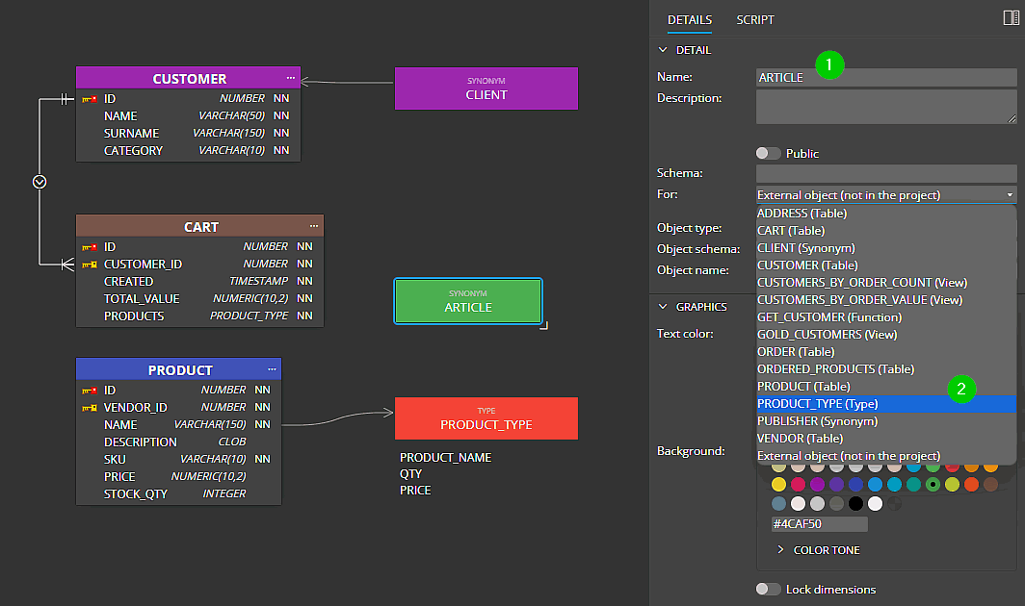Click the CUSTOMER ID primary key icon
Screen dimensions: 1025x606
coord(90,99)
